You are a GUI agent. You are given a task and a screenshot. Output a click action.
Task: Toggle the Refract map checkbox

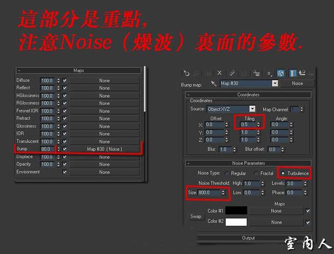65,118
